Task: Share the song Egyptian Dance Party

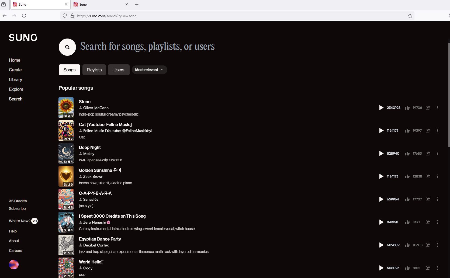Action: pyautogui.click(x=428, y=245)
